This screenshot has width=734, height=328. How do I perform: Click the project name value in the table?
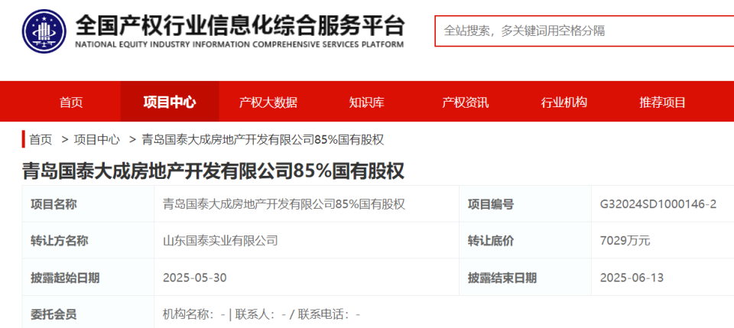pyautogui.click(x=284, y=204)
